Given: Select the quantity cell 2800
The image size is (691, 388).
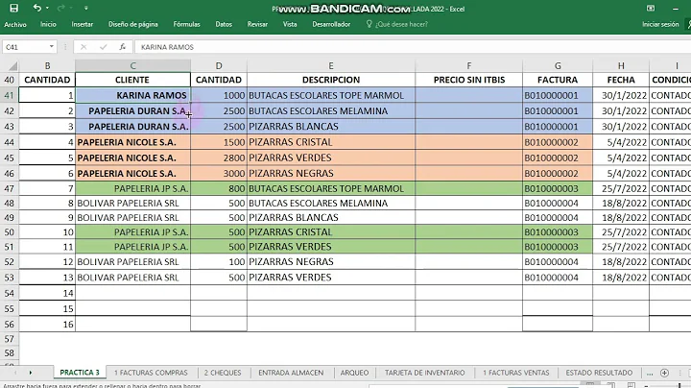Looking at the screenshot, I should 219,158.
